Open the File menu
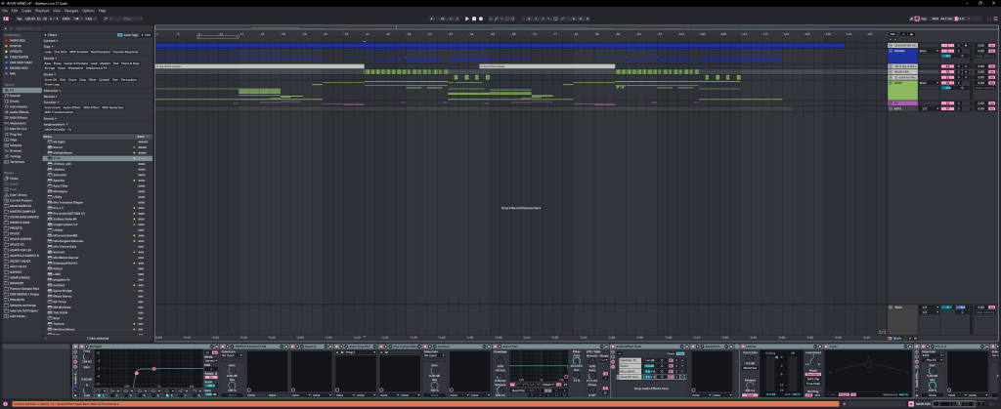 (5, 10)
